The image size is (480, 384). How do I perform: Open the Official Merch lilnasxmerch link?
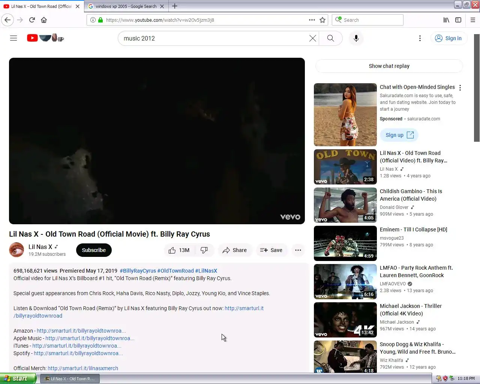click(83, 368)
